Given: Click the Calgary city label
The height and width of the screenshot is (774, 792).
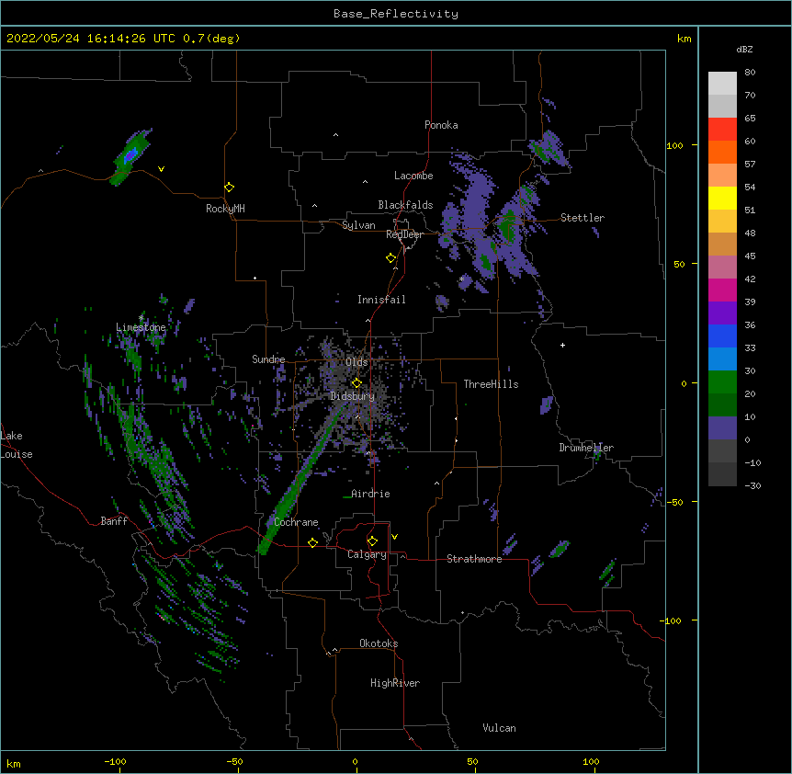Looking at the screenshot, I should [x=367, y=554].
